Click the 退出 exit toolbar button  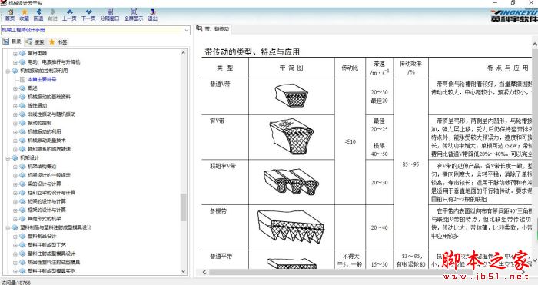click(x=153, y=15)
